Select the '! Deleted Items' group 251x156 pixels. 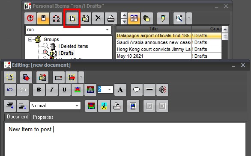coord(73,46)
